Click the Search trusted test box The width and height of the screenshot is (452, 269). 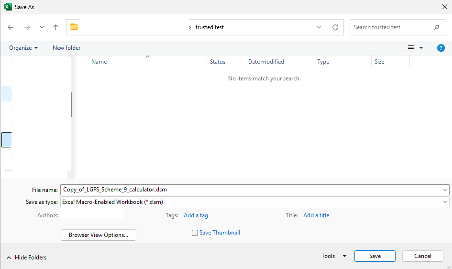[x=397, y=27]
